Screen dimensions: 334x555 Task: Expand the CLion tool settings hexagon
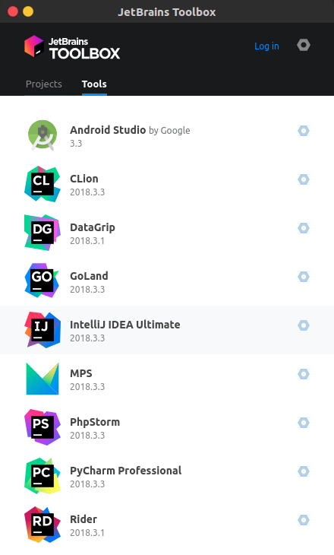pyautogui.click(x=304, y=179)
